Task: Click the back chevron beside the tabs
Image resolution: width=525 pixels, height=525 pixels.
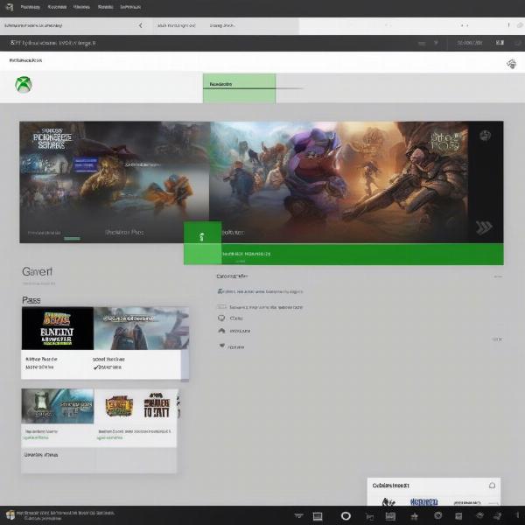Action: (x=140, y=25)
